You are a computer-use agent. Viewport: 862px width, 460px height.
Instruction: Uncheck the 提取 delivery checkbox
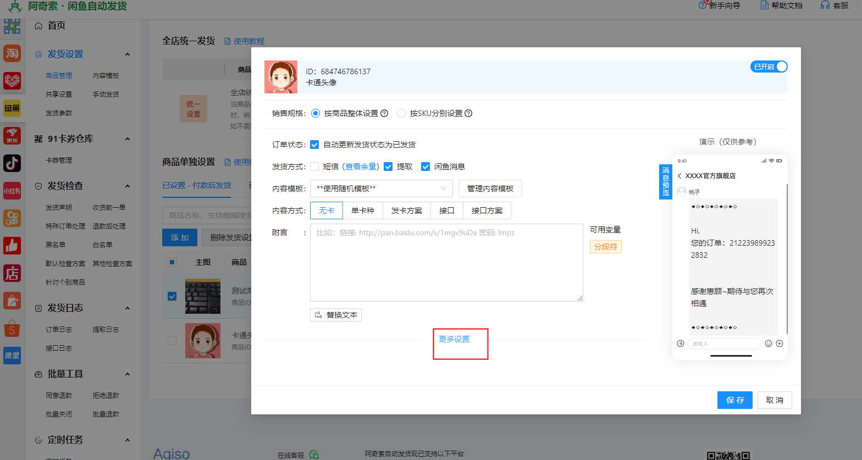388,167
